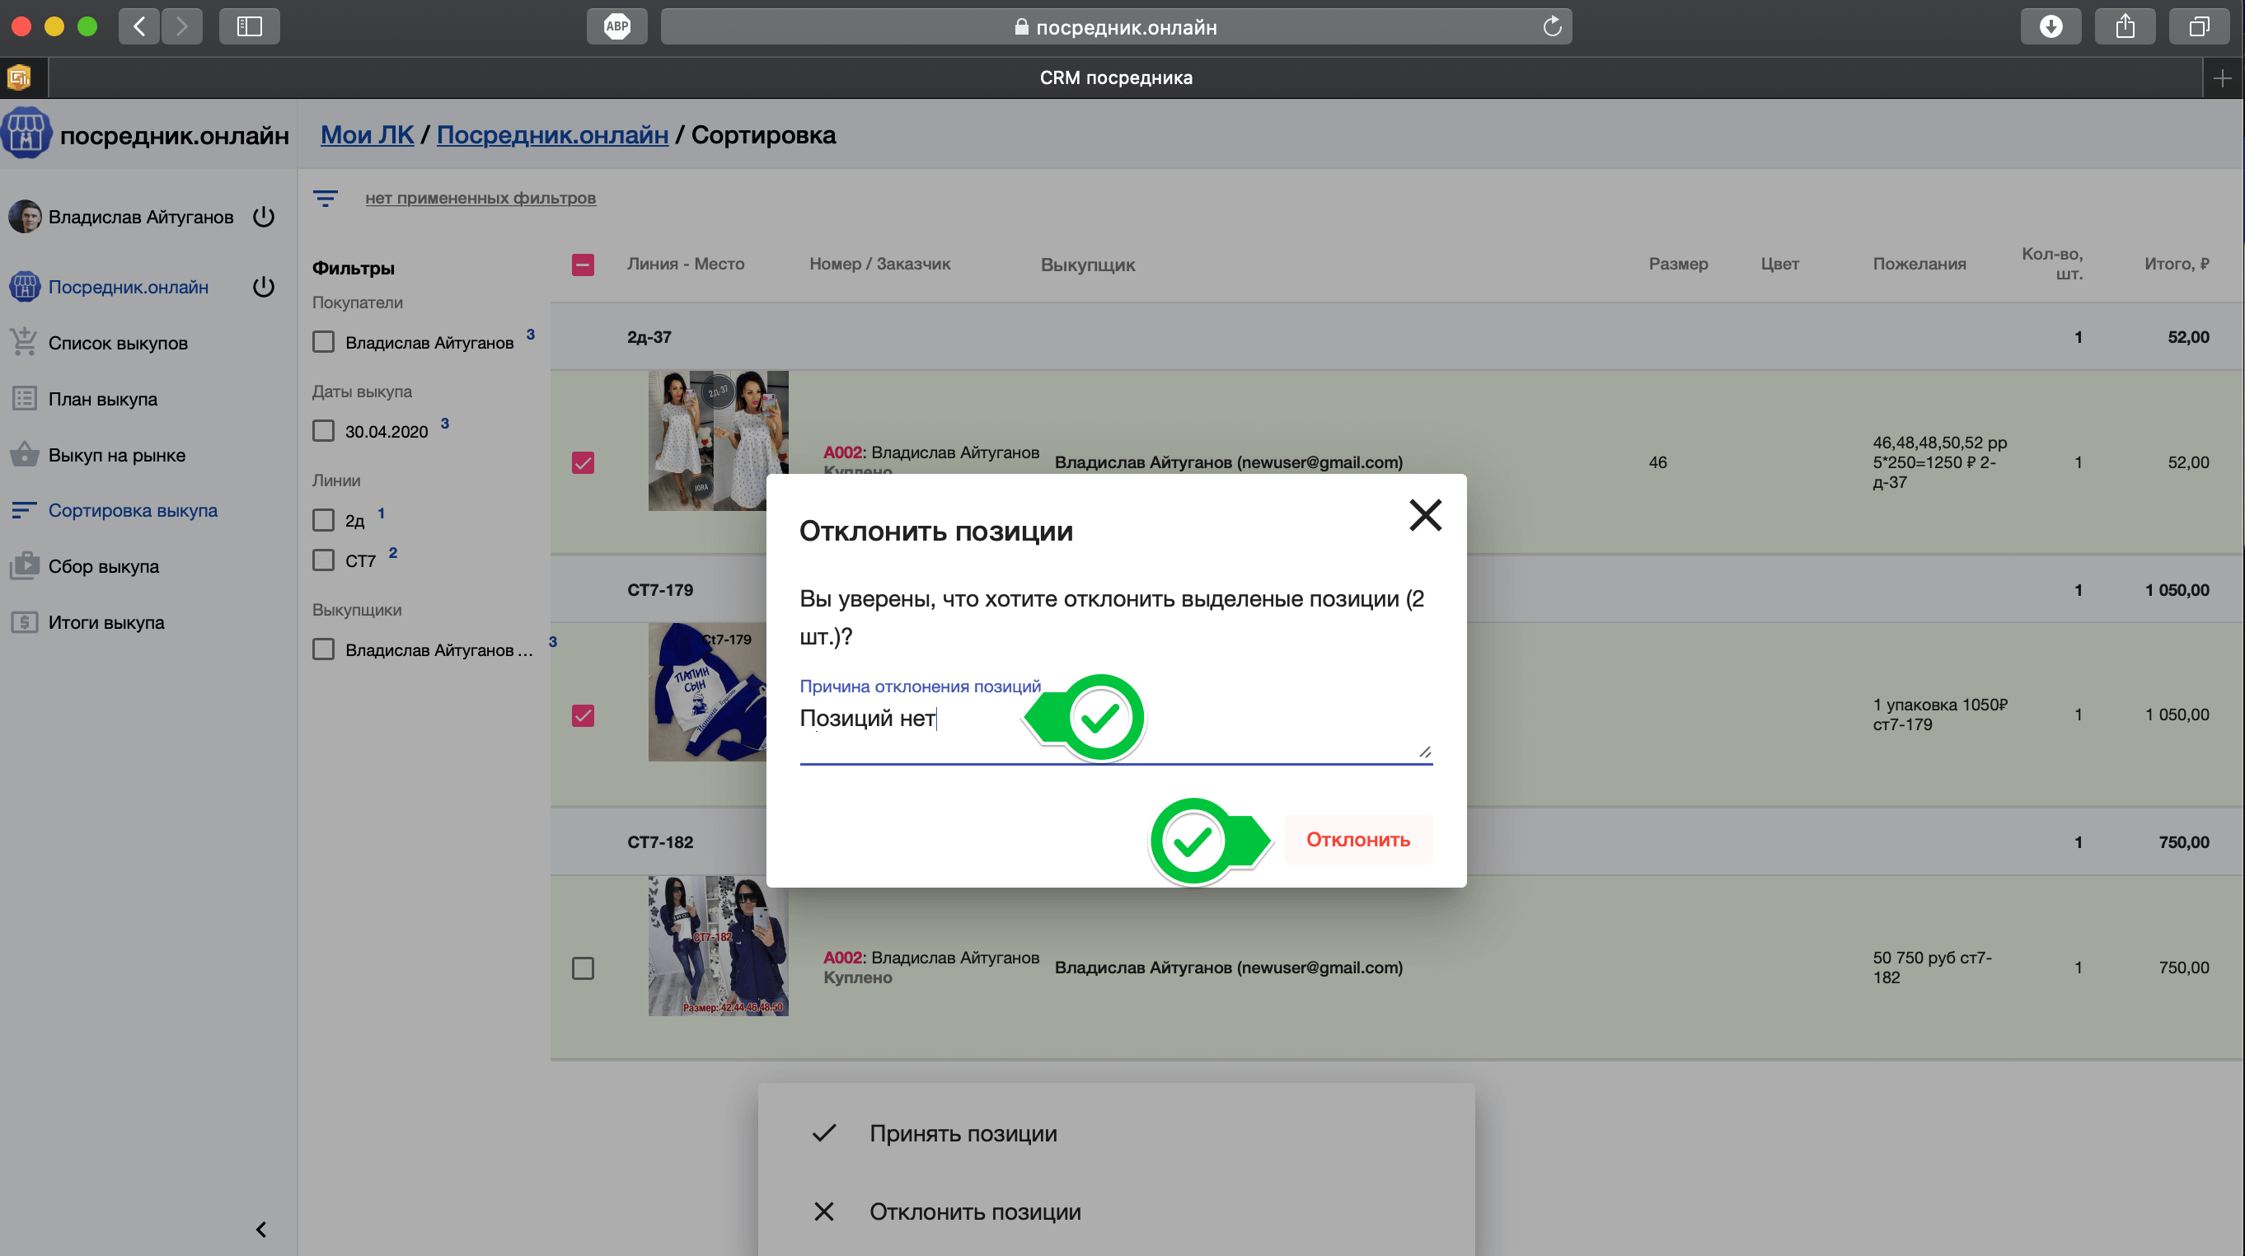Image resolution: width=2245 pixels, height=1256 pixels.
Task: Enable the СТ7 line filter checkbox
Action: point(323,560)
